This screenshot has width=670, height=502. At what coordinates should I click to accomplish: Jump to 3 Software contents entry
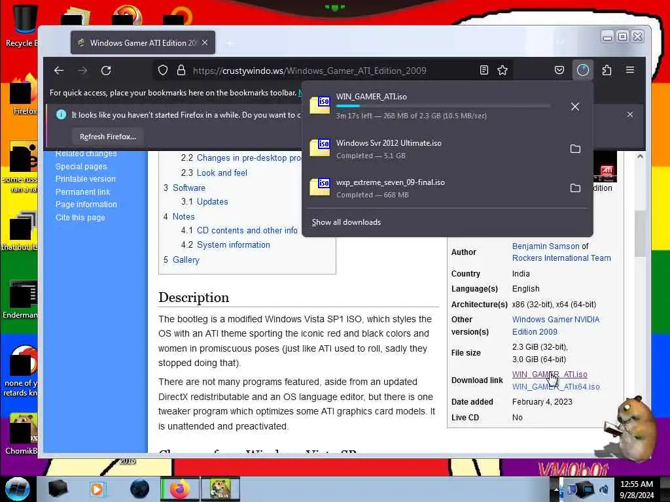(x=189, y=188)
